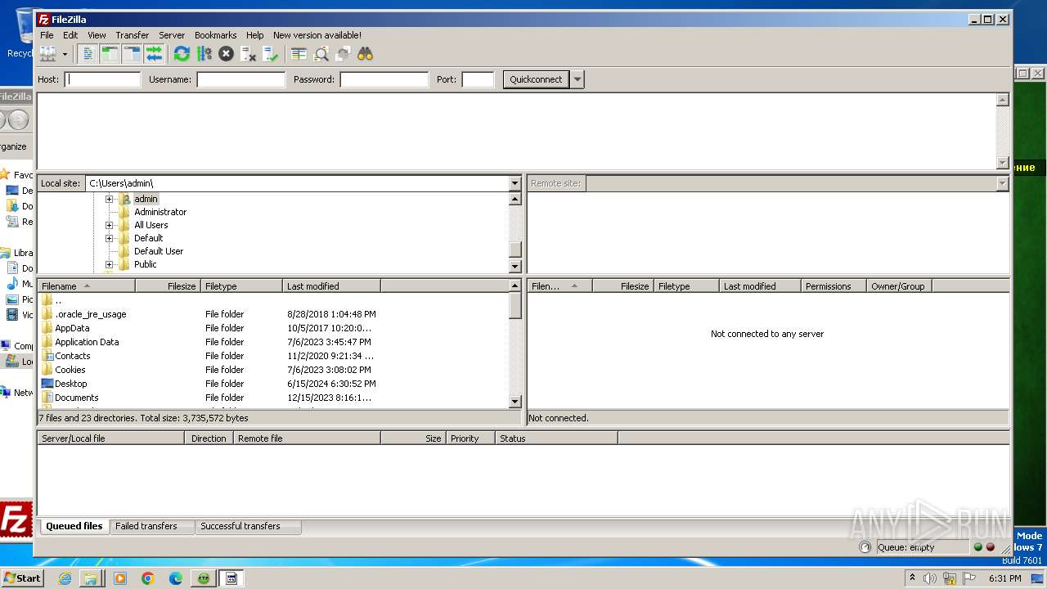The height and width of the screenshot is (589, 1047).
Task: Toggle directory comparison
Action: pos(321,54)
